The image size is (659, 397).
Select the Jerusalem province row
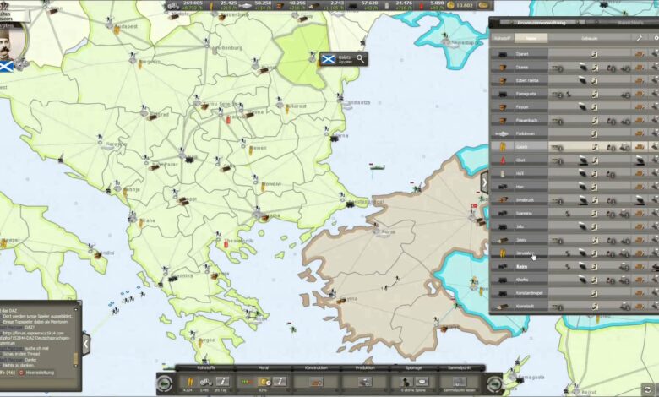[575, 253]
